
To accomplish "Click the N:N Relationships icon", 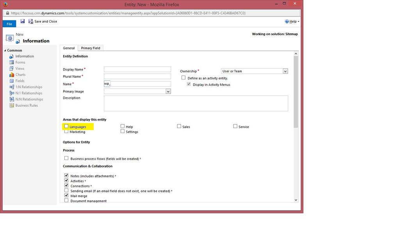I will pos(11,99).
